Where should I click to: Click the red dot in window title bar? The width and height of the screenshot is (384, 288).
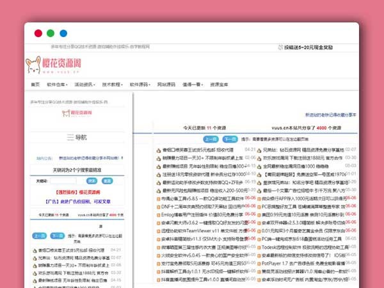tap(38, 33)
